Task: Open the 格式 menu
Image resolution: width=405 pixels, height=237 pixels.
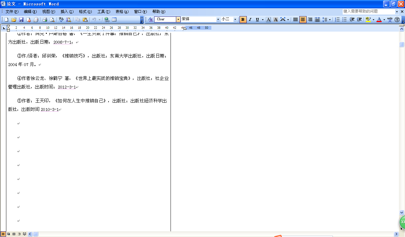Action: tap(85, 12)
